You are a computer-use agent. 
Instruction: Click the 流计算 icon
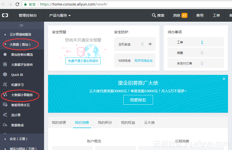pos(5,115)
